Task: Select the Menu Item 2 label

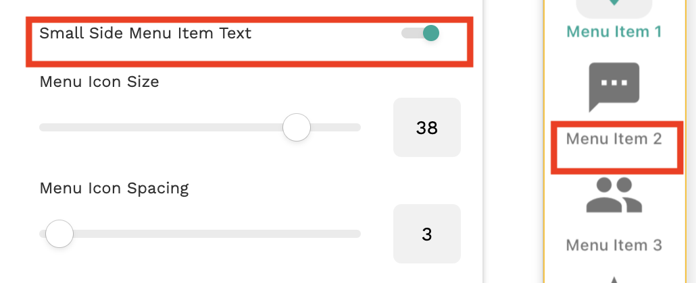Action: (614, 139)
